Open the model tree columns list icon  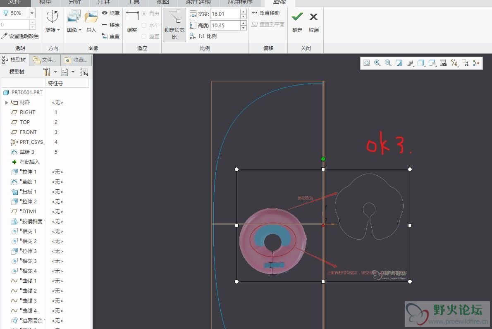pos(64,72)
